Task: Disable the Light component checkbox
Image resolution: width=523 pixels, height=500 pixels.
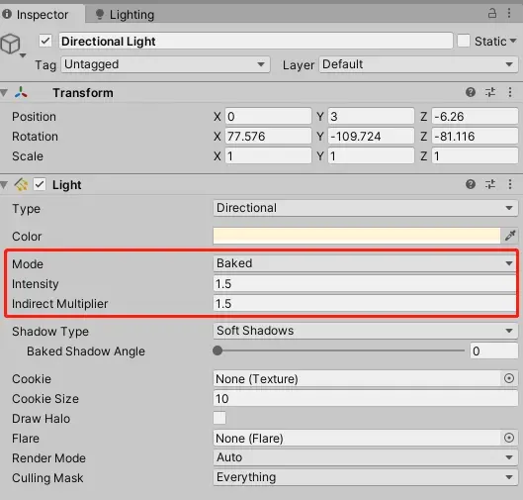Action: (x=40, y=184)
